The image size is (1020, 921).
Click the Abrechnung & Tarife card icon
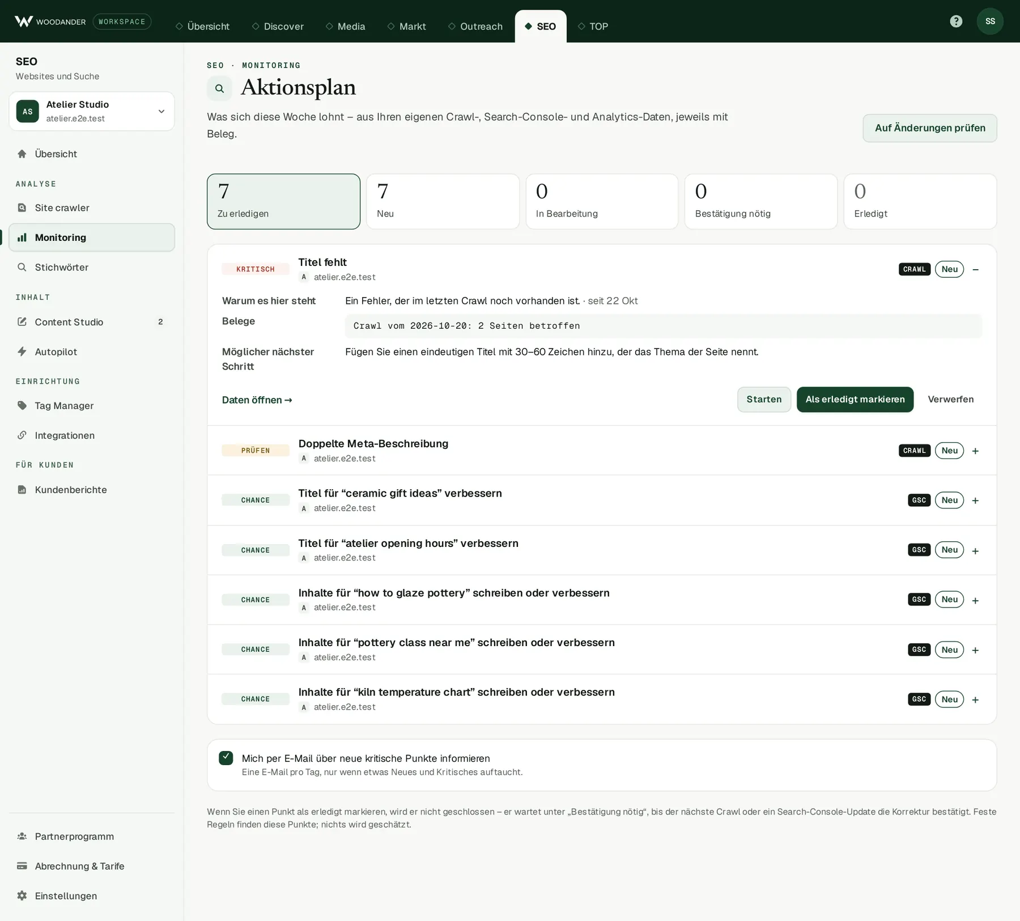[x=22, y=866]
